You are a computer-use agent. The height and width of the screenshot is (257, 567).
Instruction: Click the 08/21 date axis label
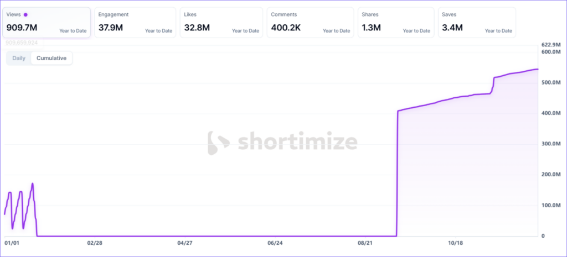[365, 243]
